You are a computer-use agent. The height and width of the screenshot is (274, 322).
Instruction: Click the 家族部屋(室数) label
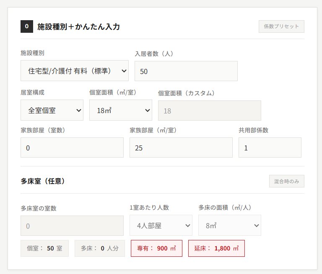pos(43,130)
